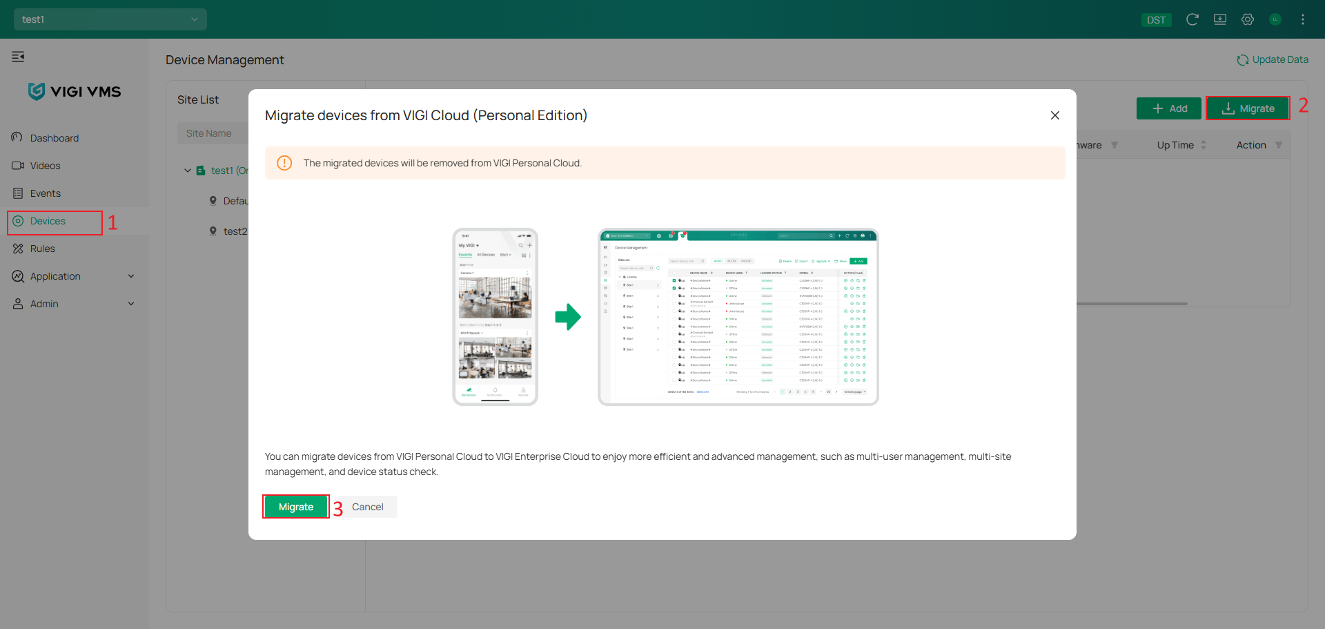Close the migrate dialog with X
The width and height of the screenshot is (1325, 629).
click(x=1055, y=115)
